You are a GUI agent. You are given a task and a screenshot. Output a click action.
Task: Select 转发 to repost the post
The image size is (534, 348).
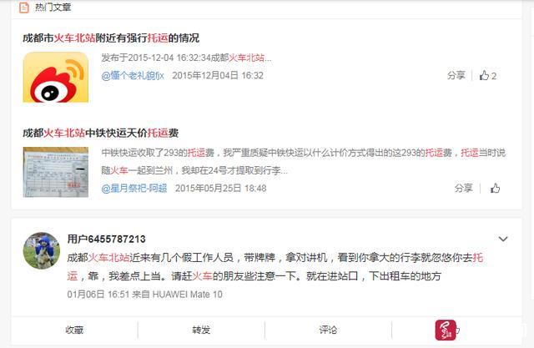pos(201,330)
